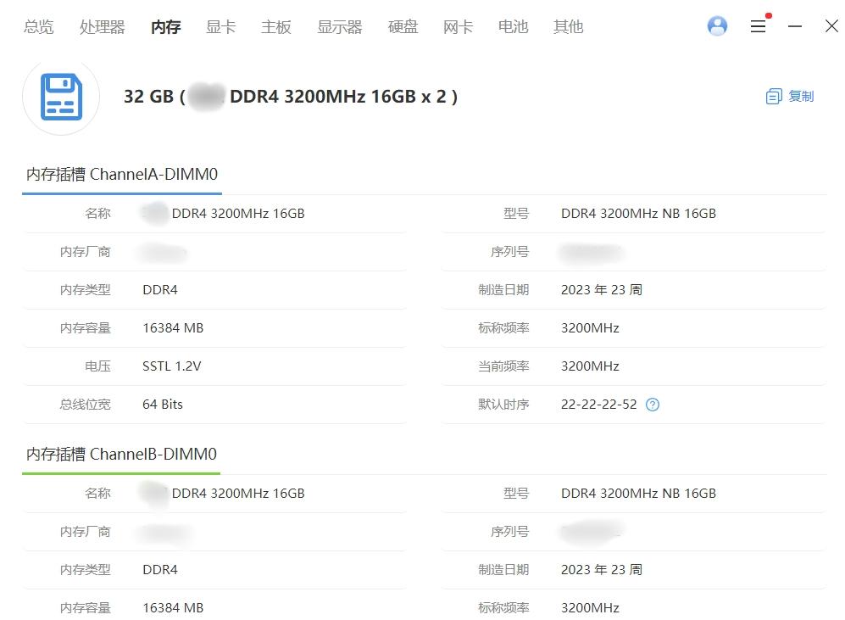Click the 32 GB memory summary title

click(x=291, y=97)
